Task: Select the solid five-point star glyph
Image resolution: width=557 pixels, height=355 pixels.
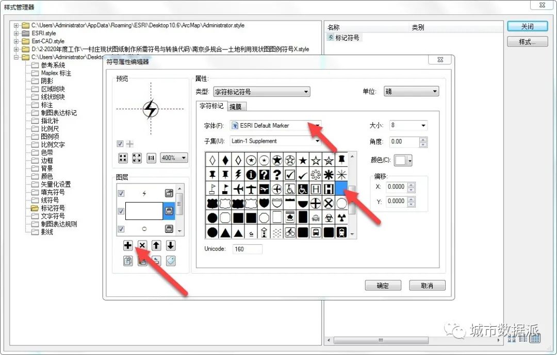Action: tap(303, 160)
